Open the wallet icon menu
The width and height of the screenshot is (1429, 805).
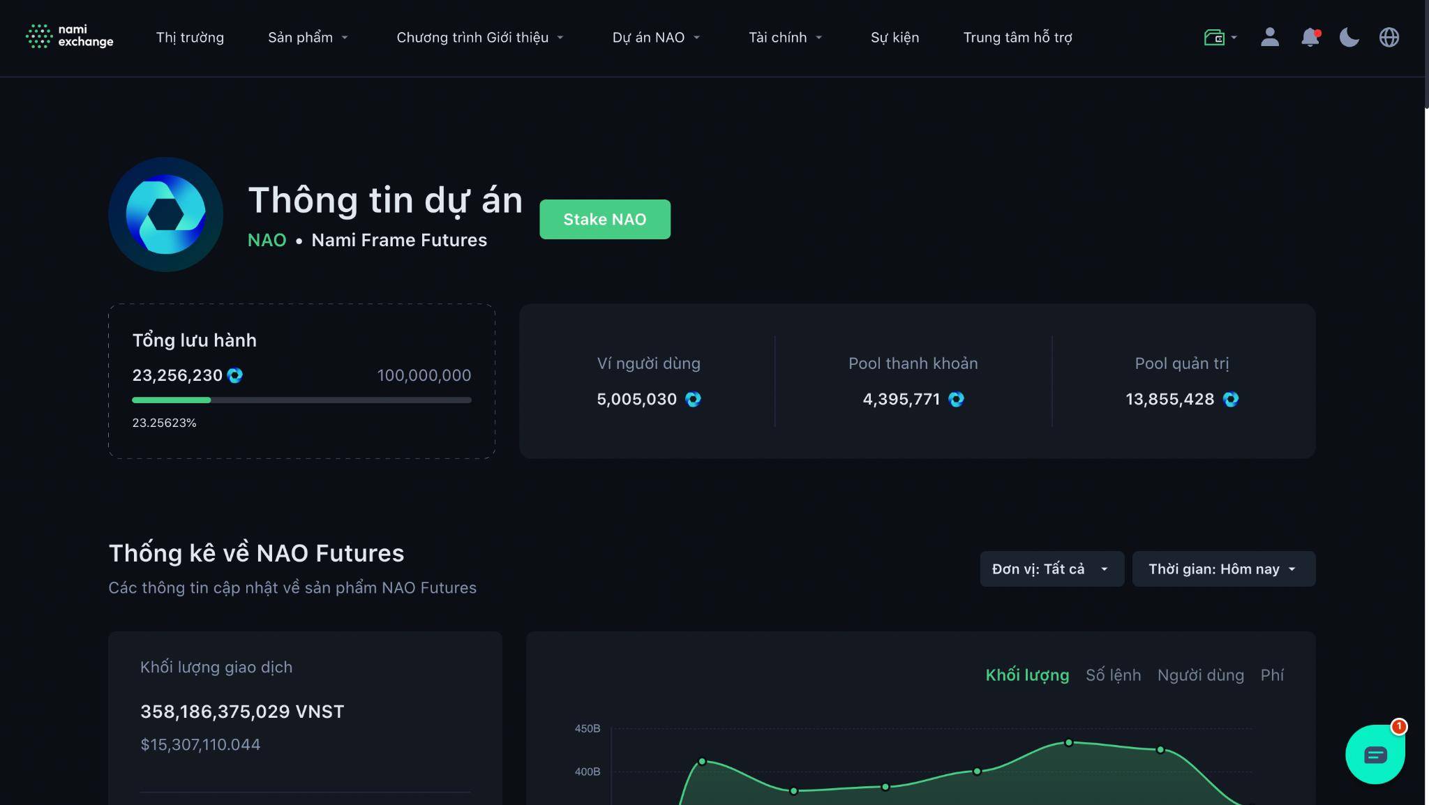click(1214, 37)
